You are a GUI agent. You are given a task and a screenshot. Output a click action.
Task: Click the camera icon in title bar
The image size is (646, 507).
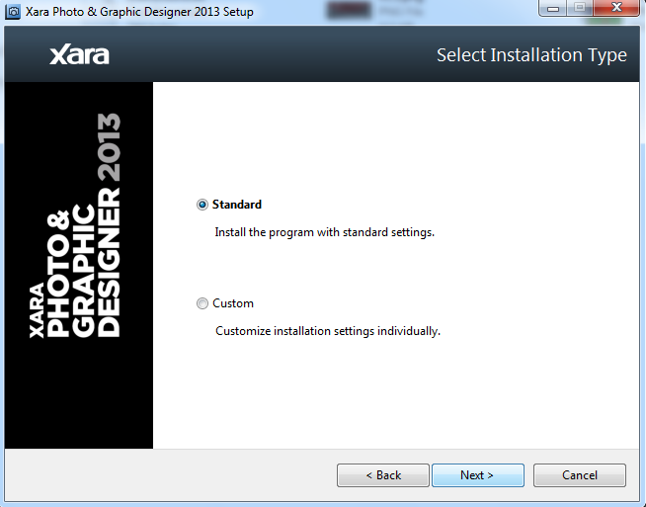pos(13,11)
